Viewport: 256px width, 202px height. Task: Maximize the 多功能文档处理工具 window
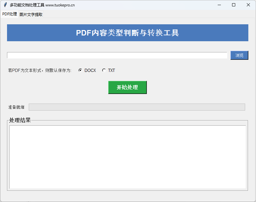coord(234,5)
